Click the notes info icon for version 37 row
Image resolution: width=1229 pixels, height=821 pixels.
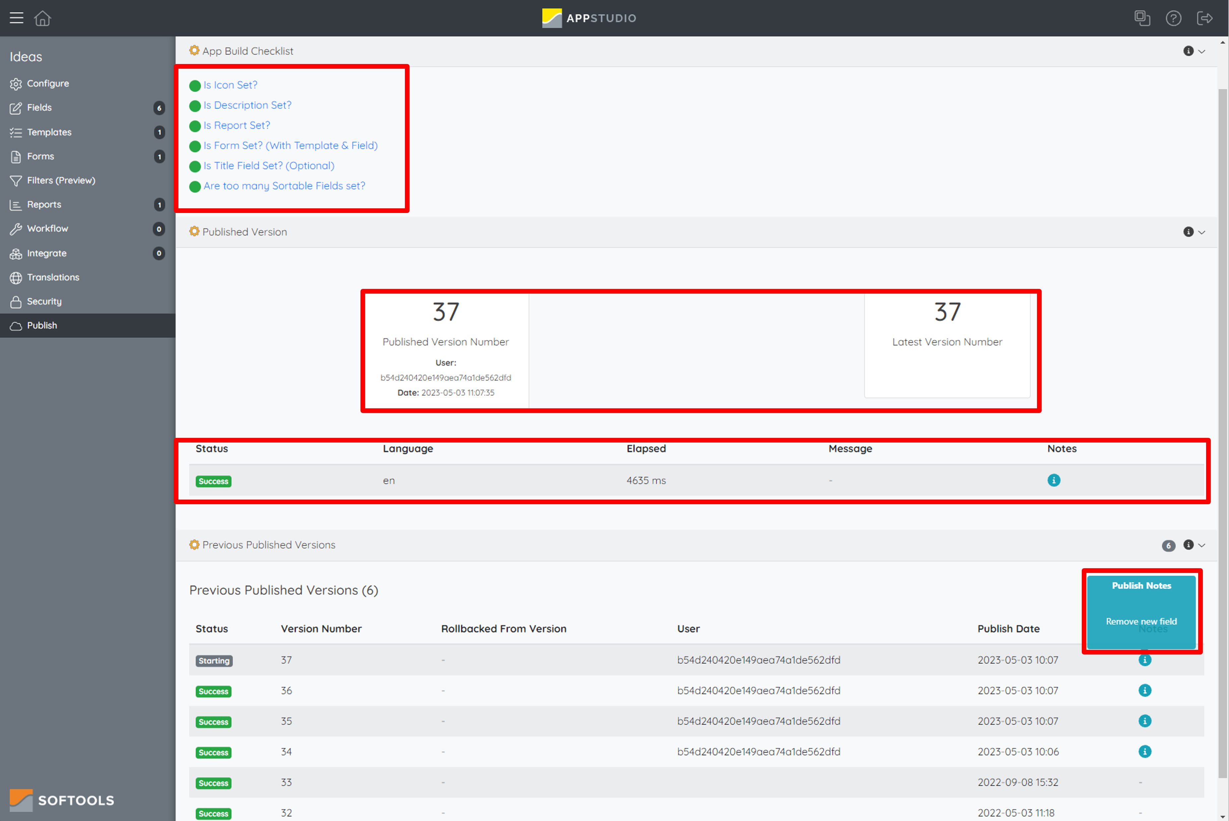pos(1145,660)
